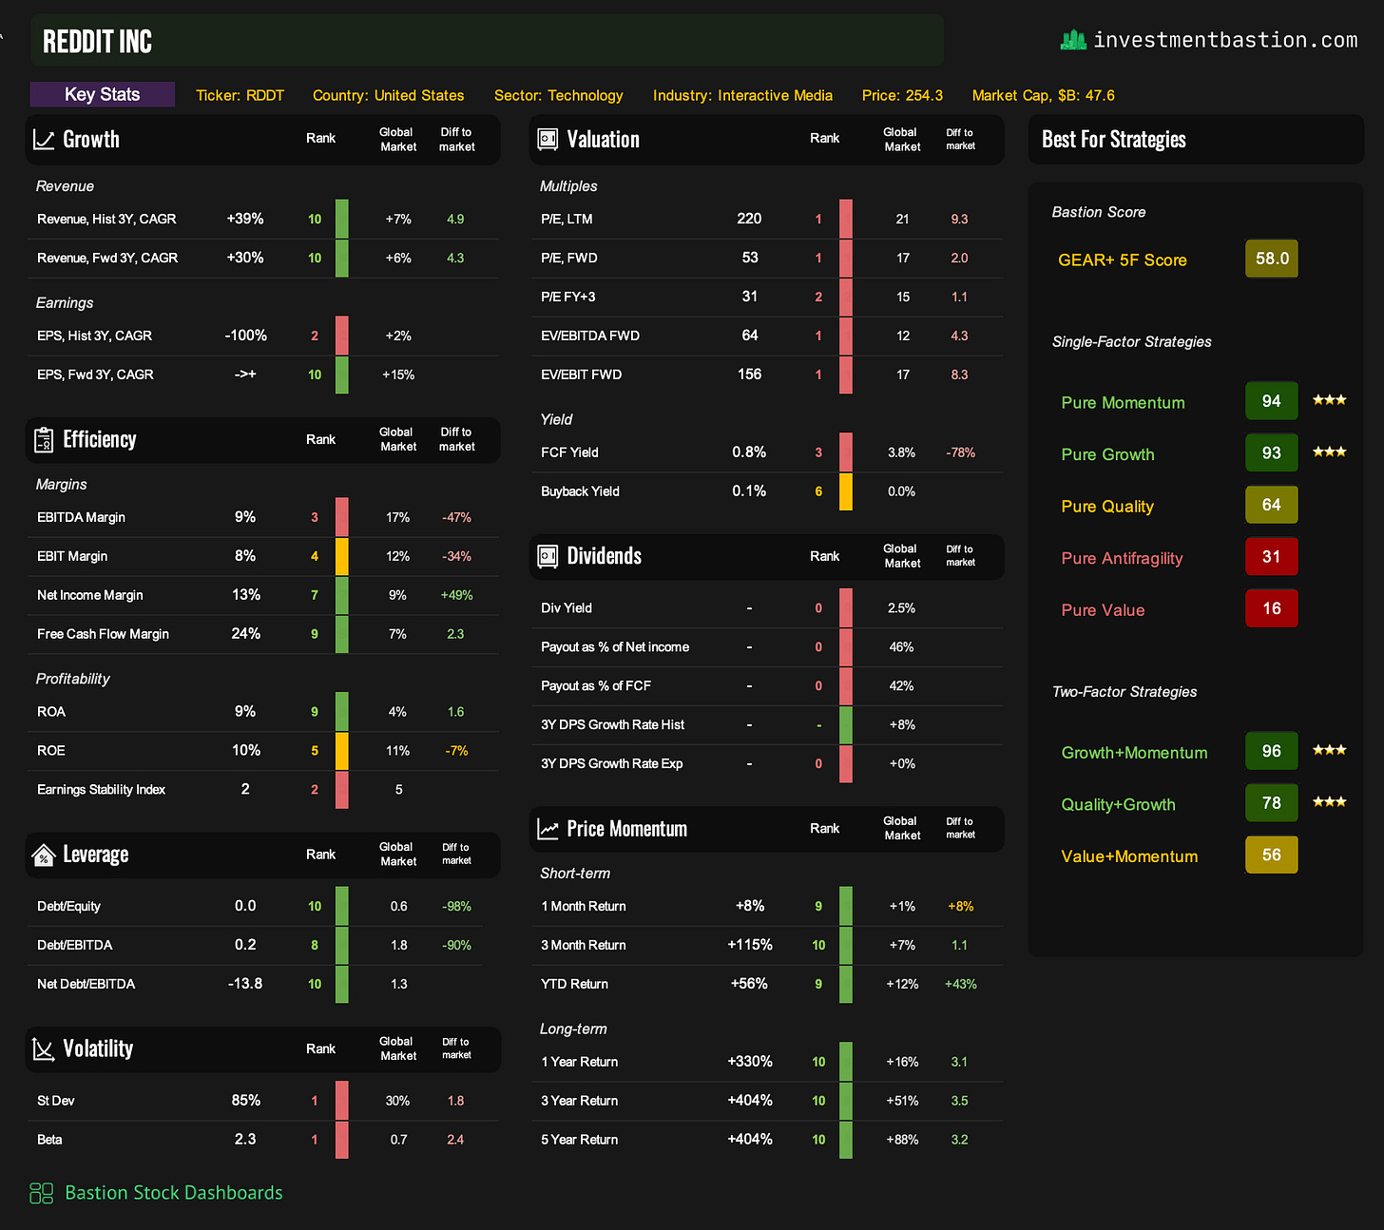This screenshot has width=1384, height=1230.
Task: Click the Pure Quality score 64 badge
Action: pyautogui.click(x=1272, y=505)
